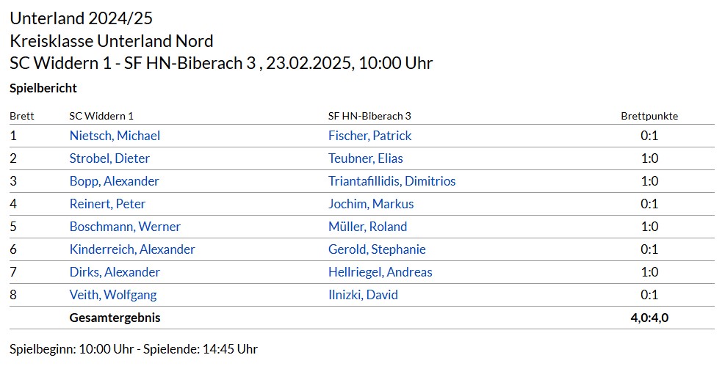
Task: Open Kinderreich, Alexander profile
Action: tap(132, 249)
